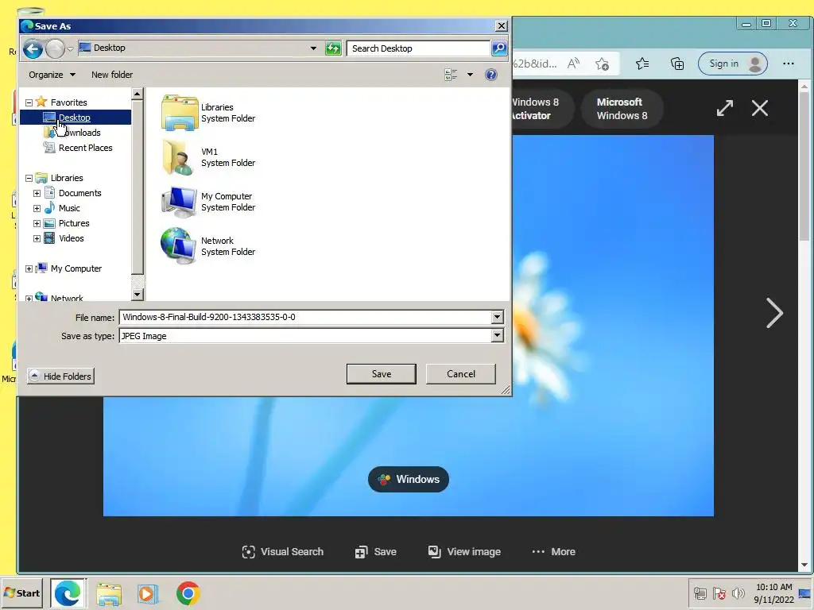The image size is (814, 610).
Task: Open the Save as type dropdown
Action: [x=497, y=336]
